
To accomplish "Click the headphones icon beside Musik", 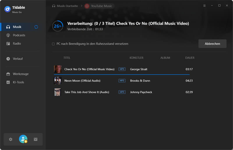I will [8, 27].
